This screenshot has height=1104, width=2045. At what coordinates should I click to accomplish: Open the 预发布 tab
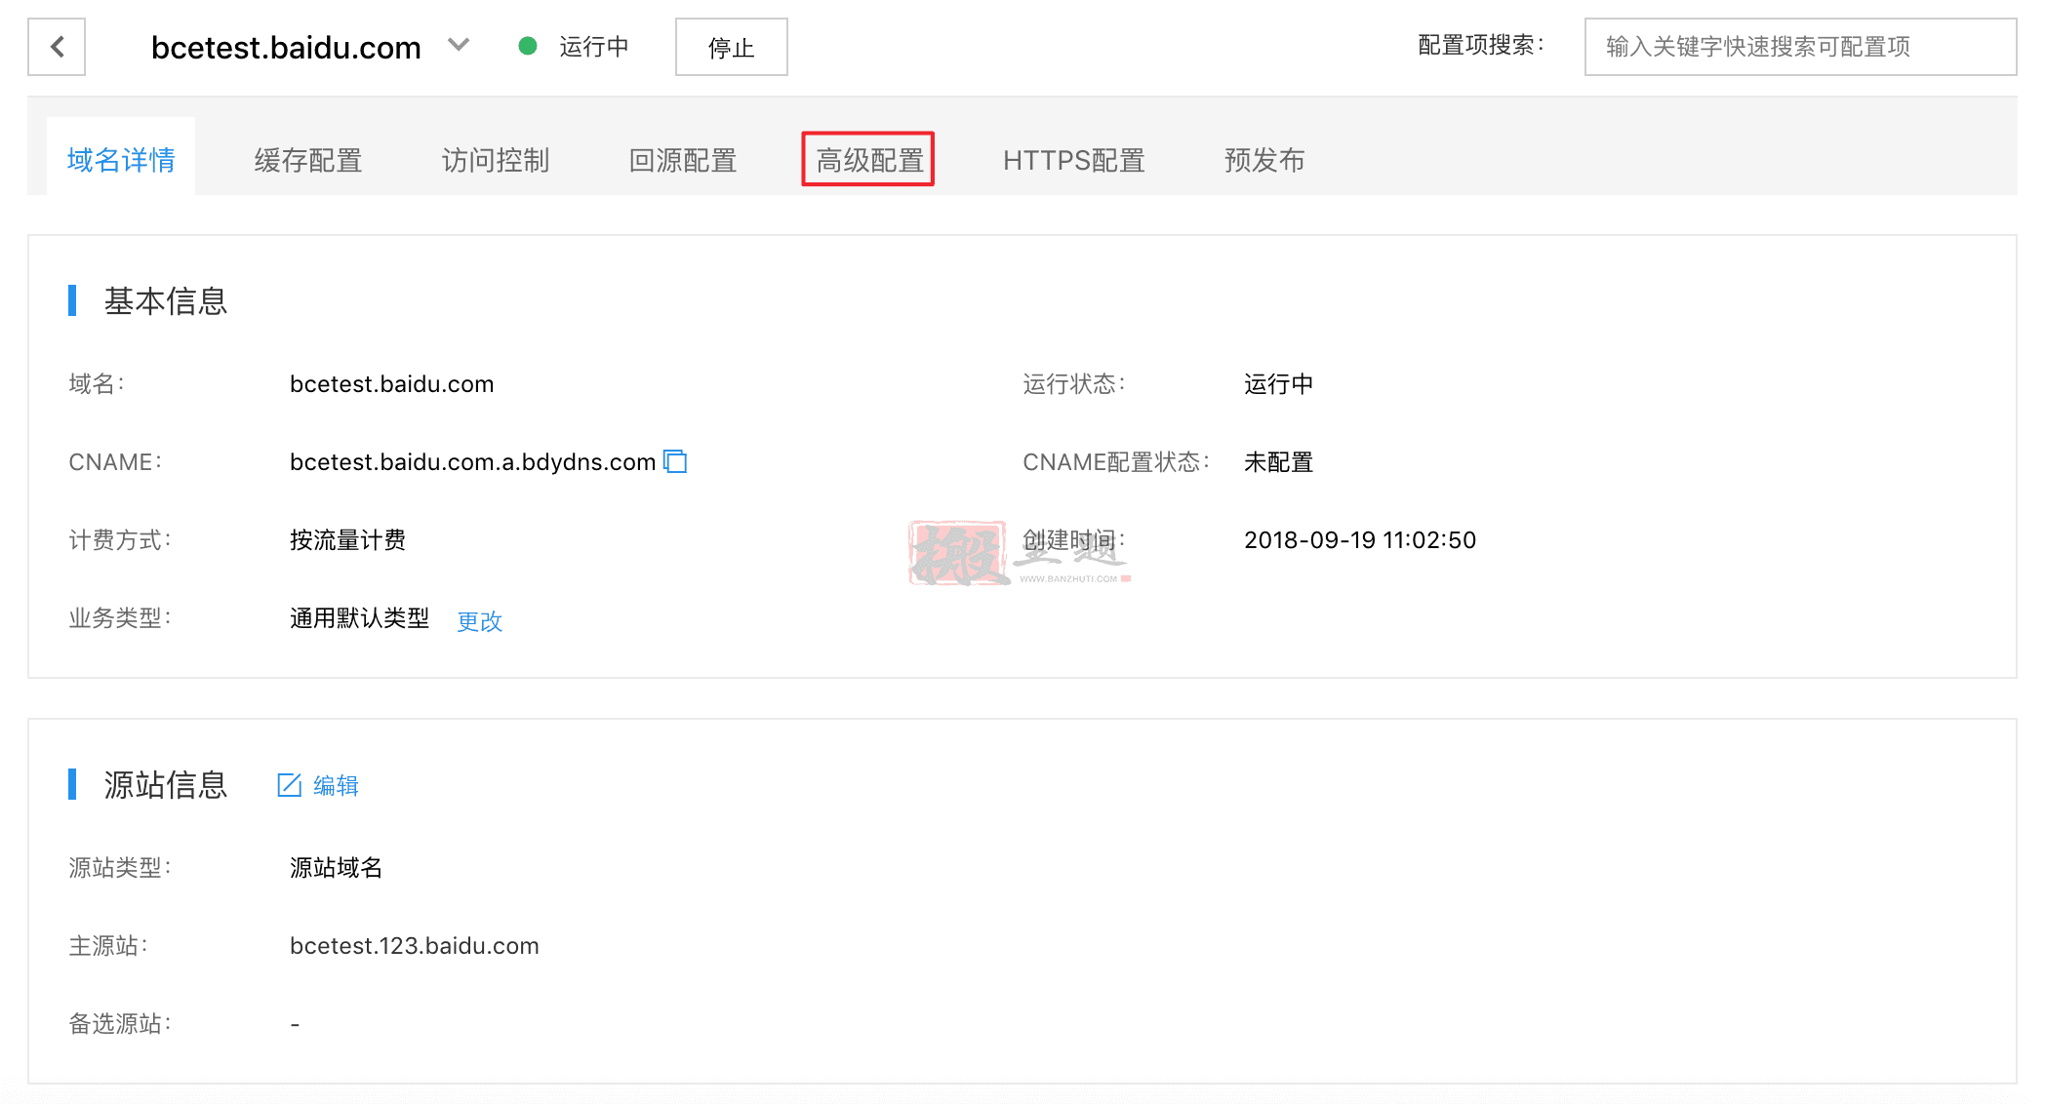(x=1264, y=160)
